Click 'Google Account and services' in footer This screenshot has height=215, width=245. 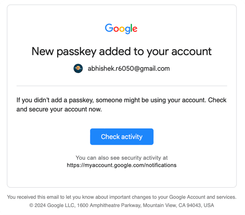[x=202, y=197]
